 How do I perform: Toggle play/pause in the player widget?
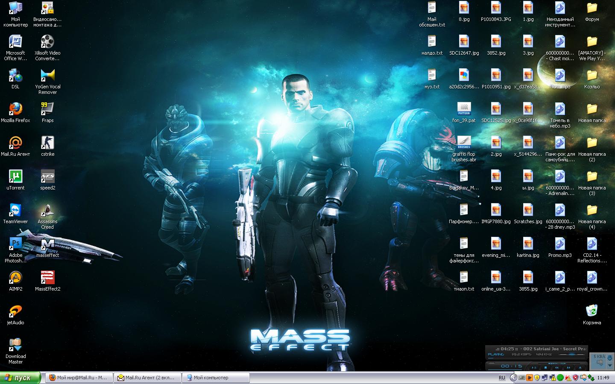(x=534, y=367)
